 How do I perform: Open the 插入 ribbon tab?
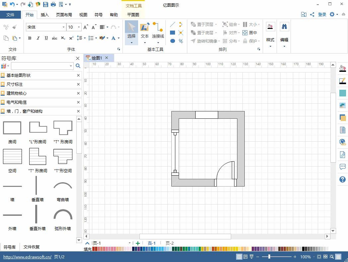(x=44, y=15)
